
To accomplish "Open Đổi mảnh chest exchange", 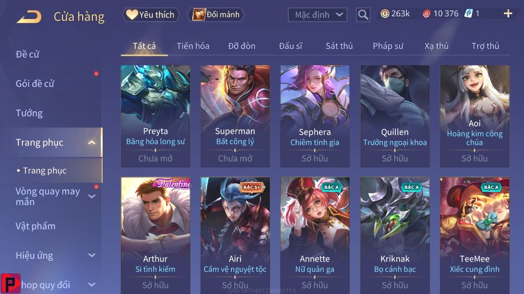I will point(216,15).
